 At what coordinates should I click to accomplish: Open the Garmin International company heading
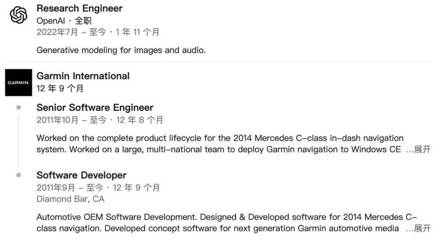[83, 76]
